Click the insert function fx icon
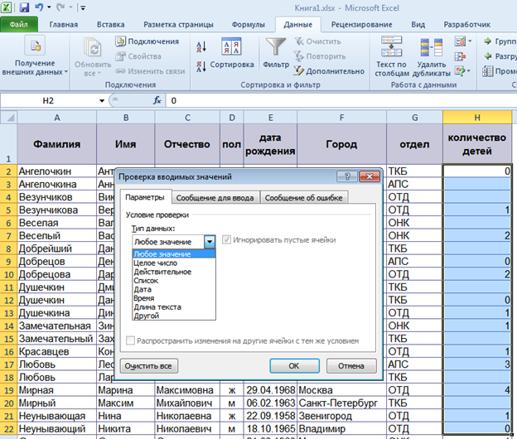517x439 pixels. (x=157, y=100)
